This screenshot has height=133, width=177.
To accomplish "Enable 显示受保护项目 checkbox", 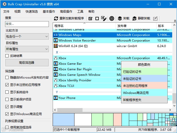I will click(7, 99).
